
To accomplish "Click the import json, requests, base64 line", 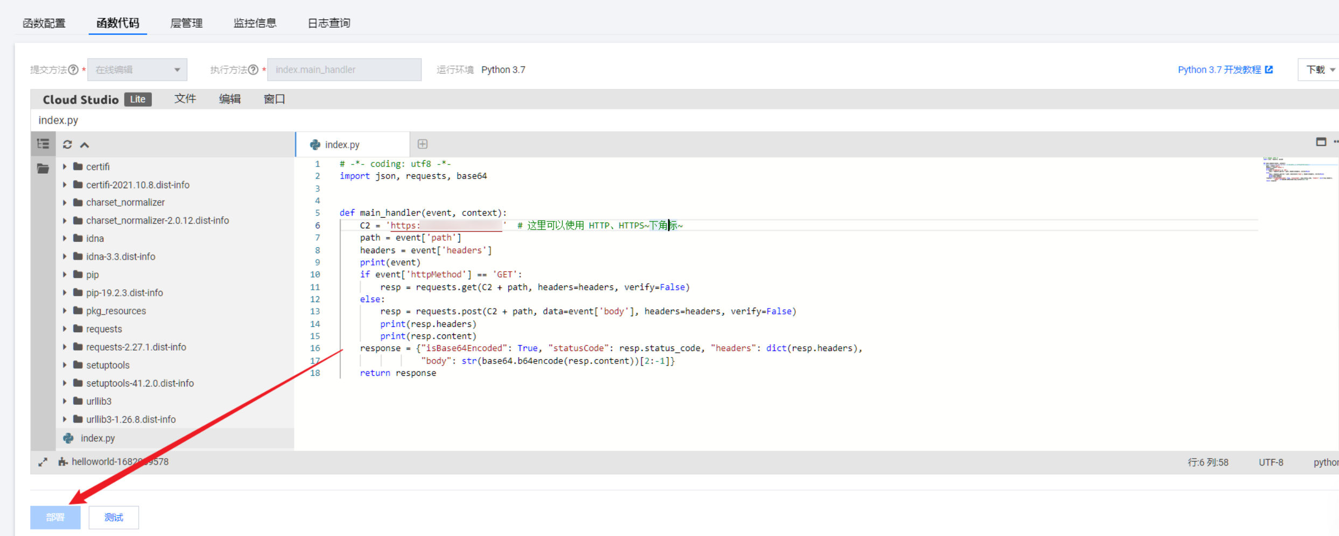I will [x=413, y=176].
